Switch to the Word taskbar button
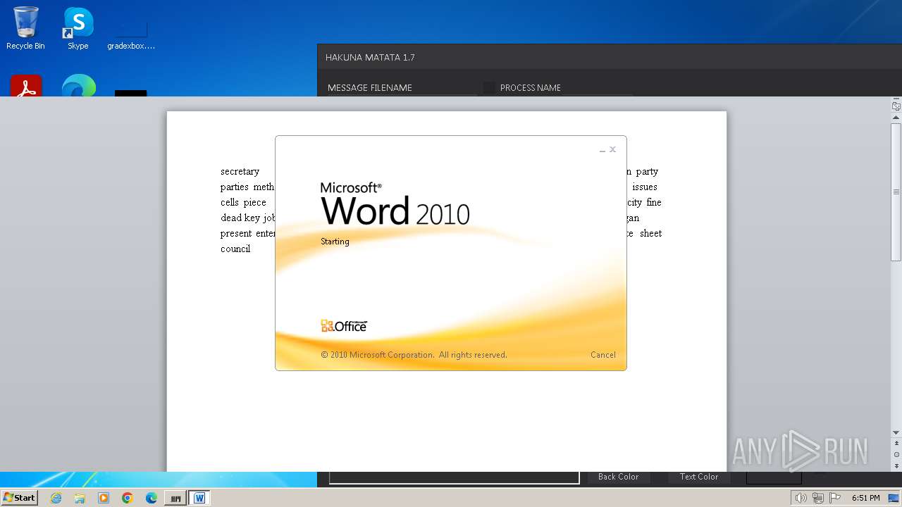Viewport: 902px width, 507px height. click(x=199, y=498)
